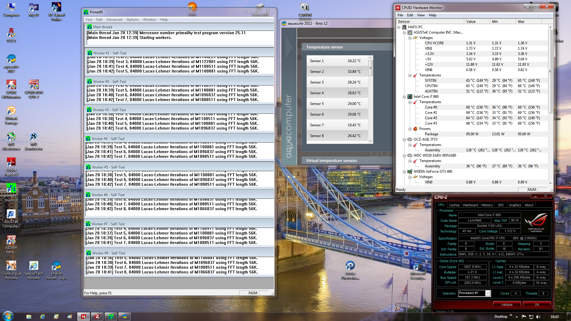Image resolution: width=571 pixels, height=321 pixels.
Task: Launch the OCCT desktop icon
Action: (11, 35)
